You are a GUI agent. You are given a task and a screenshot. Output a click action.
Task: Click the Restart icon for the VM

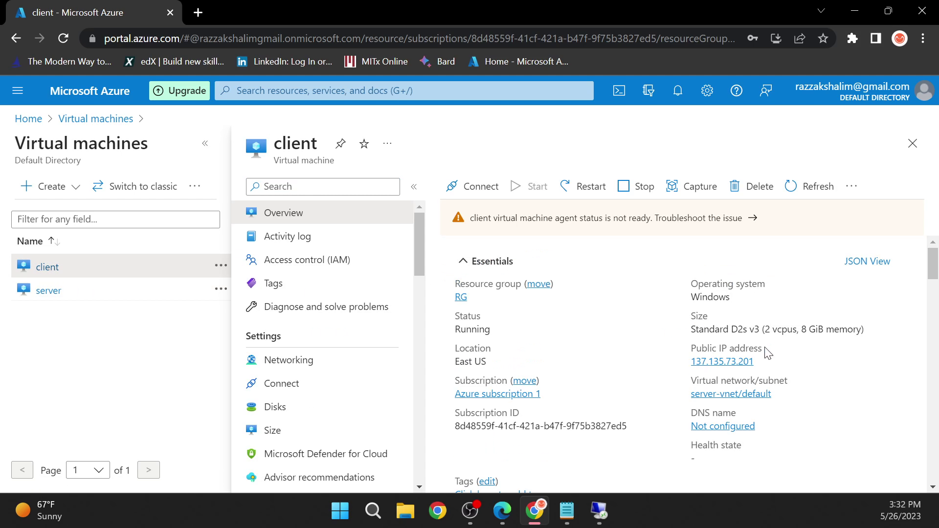click(x=564, y=186)
